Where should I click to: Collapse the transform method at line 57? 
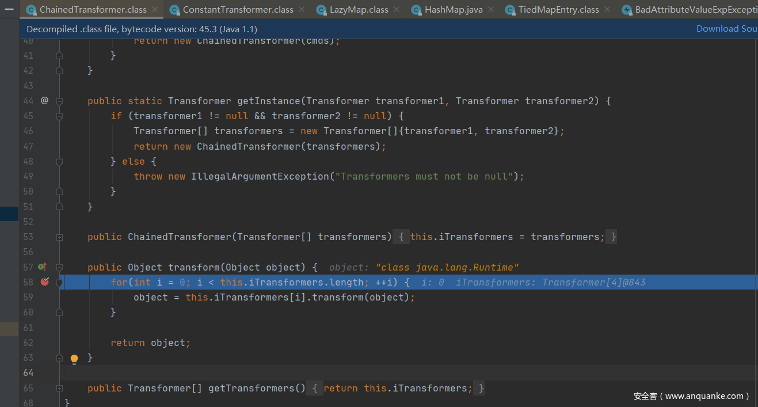click(x=59, y=268)
